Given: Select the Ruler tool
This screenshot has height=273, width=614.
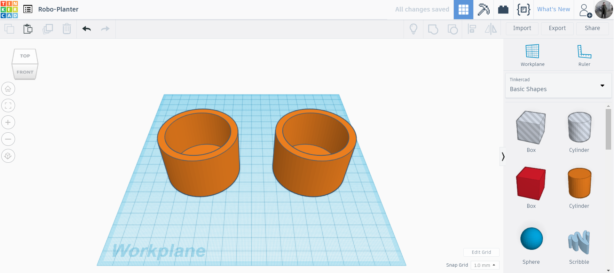Looking at the screenshot, I should [584, 55].
